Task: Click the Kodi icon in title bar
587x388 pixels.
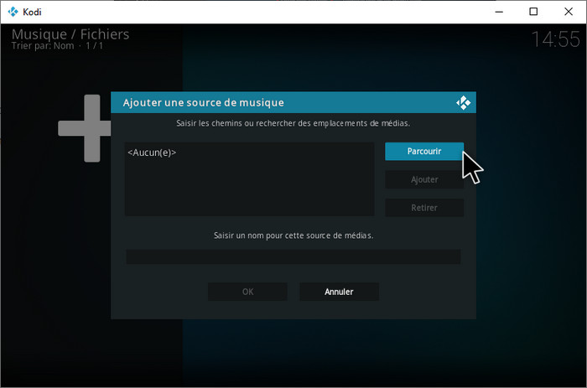Action: click(13, 12)
